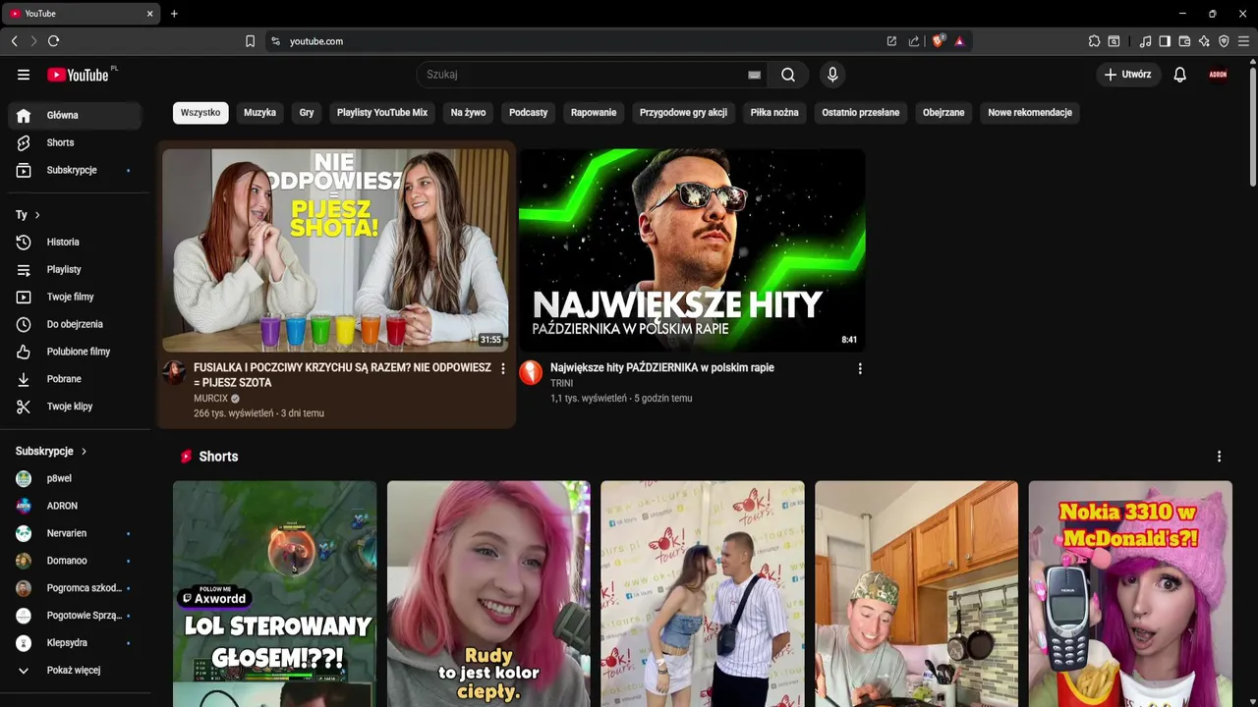Open Pobrane downloads
Screen dimensions: 1258x707
75,379
